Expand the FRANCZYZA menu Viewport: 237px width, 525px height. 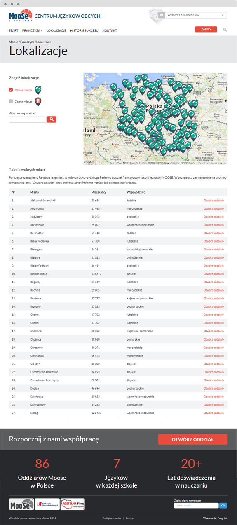pyautogui.click(x=32, y=31)
